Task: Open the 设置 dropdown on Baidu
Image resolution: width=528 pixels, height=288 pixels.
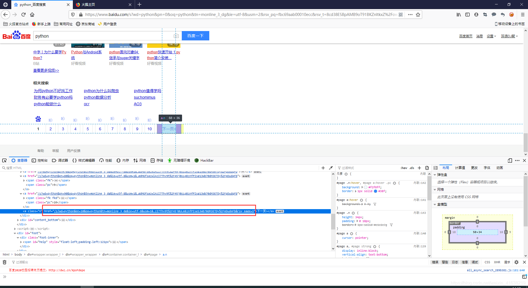Action: 491,36
